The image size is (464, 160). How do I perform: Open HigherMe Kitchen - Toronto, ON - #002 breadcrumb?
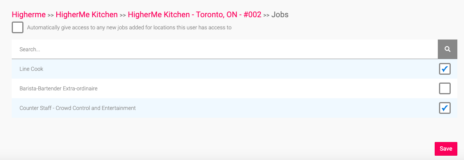(x=194, y=14)
